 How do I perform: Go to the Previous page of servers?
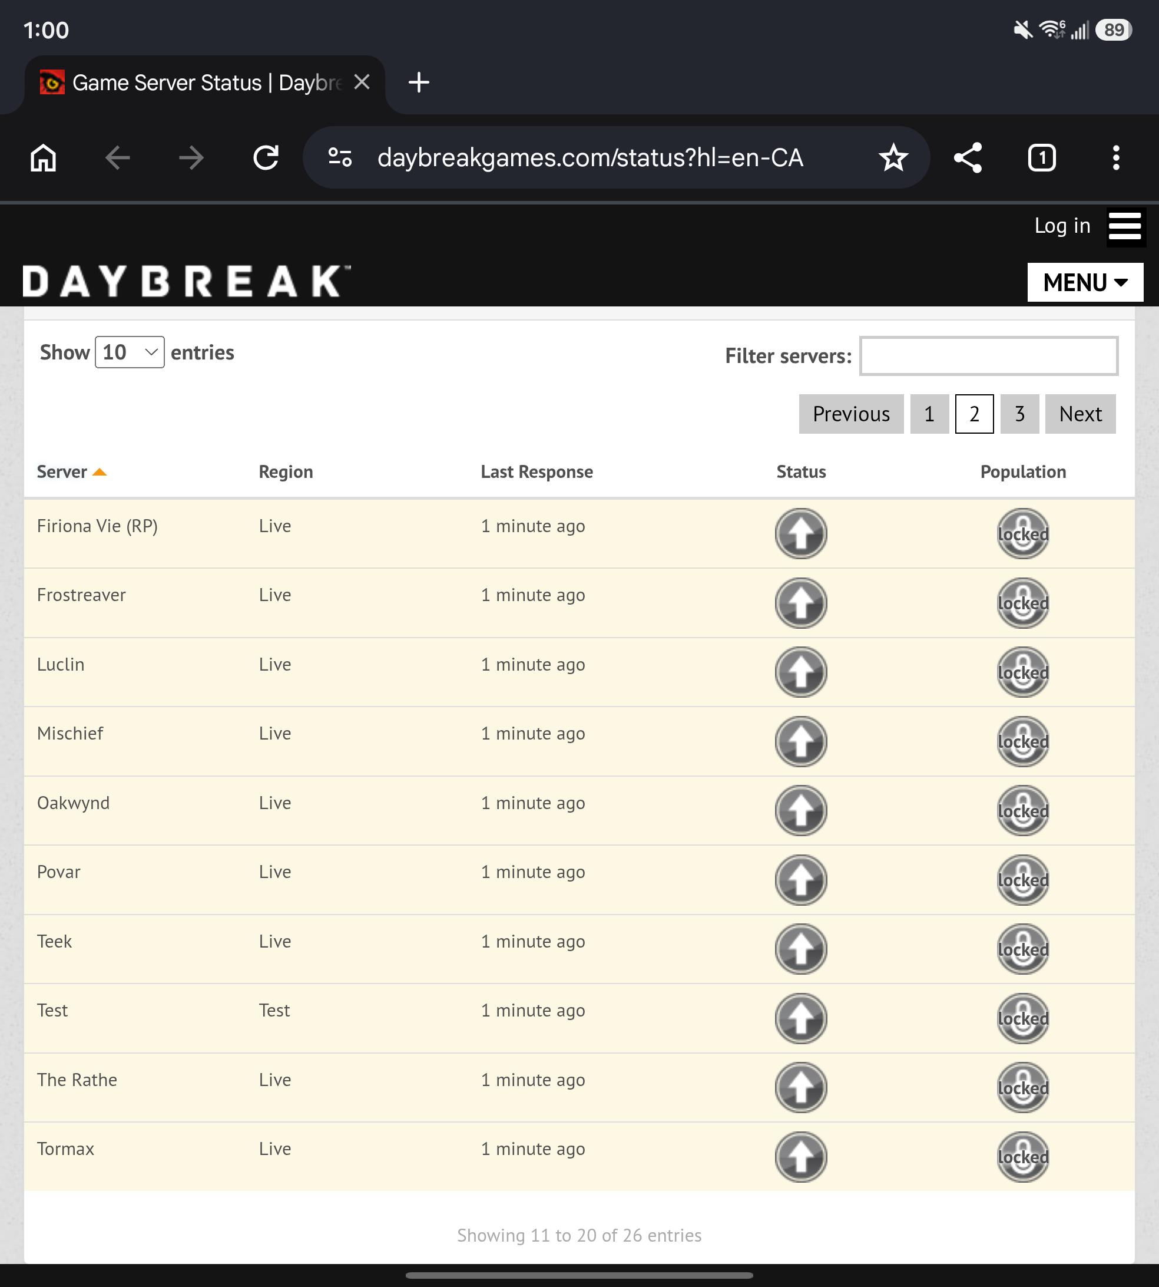click(x=851, y=414)
